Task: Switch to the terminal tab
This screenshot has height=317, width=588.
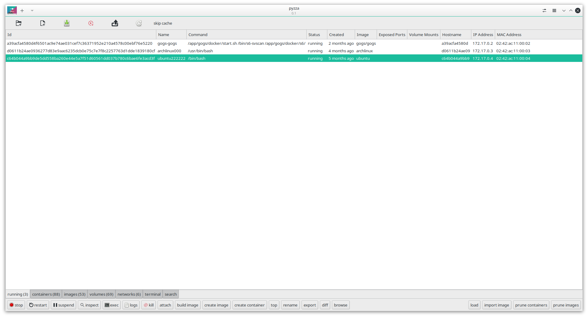Action: pos(153,294)
